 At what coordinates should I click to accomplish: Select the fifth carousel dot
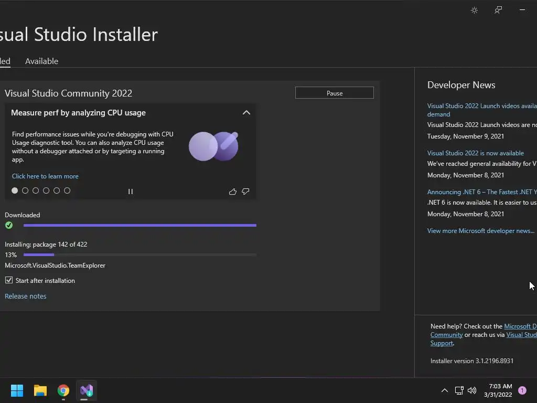57,190
